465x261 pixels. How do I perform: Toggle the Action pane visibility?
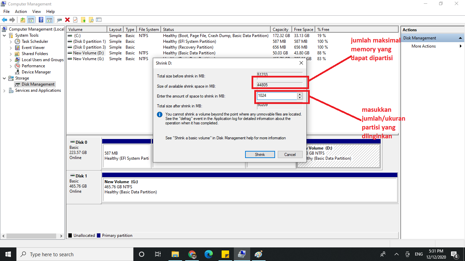tap(49, 19)
